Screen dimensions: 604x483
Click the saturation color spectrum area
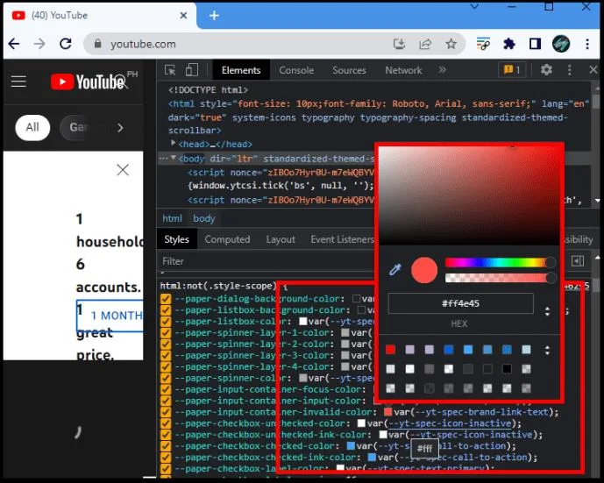pos(469,195)
